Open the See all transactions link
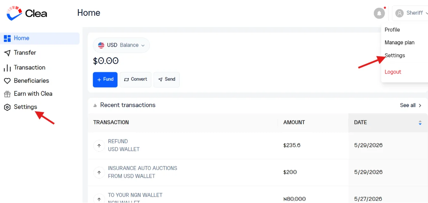This screenshot has height=203, width=428. tap(411, 105)
